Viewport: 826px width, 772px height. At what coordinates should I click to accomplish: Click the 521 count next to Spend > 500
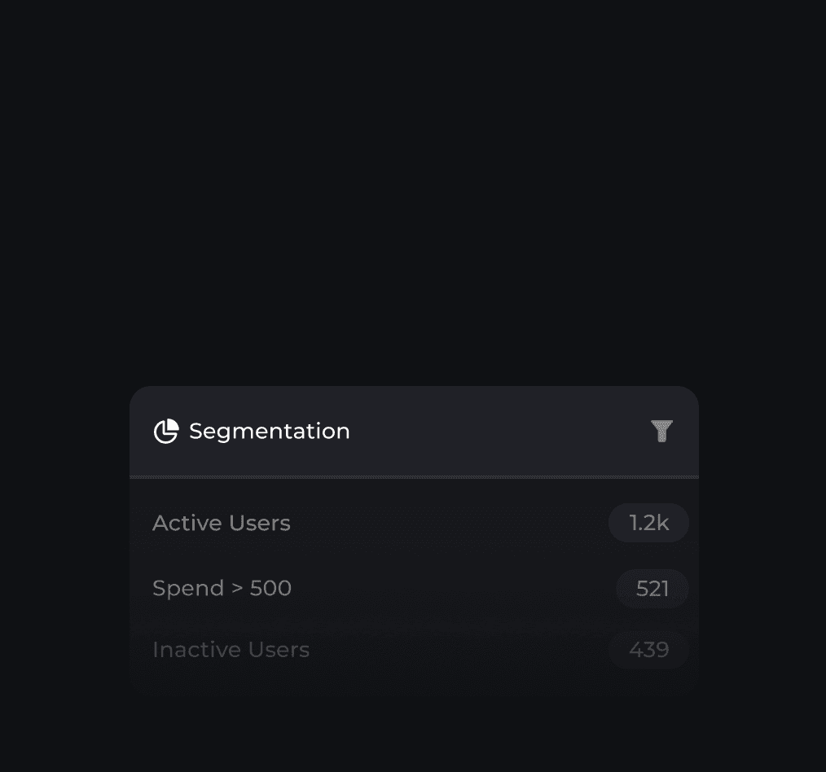point(652,588)
